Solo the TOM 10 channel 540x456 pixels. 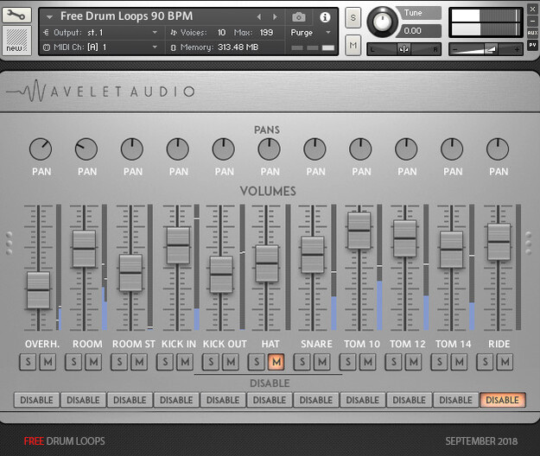point(348,362)
